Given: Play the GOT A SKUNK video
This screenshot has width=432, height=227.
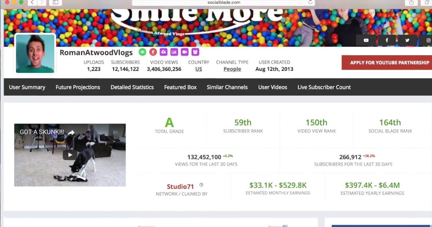Looking at the screenshot, I should coord(70,155).
